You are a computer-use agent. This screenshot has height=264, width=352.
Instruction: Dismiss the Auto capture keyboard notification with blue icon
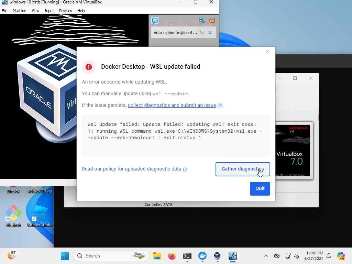[210, 32]
